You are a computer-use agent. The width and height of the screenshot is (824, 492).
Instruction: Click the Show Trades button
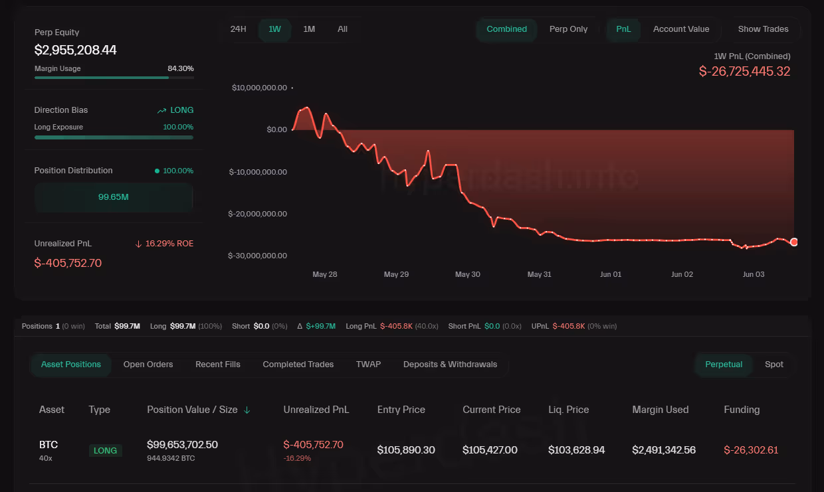(x=763, y=29)
